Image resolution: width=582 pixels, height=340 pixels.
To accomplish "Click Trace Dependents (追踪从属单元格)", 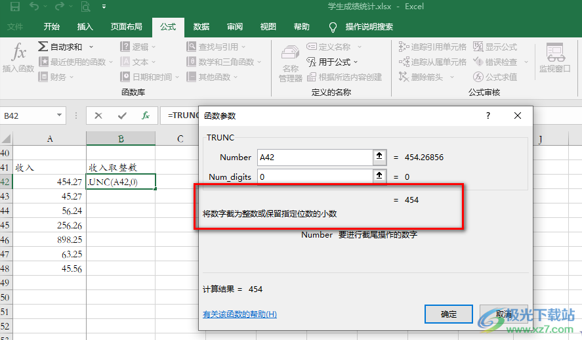I will click(x=432, y=62).
